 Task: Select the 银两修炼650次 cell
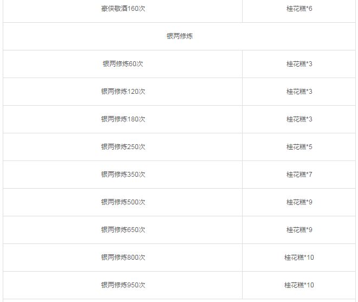coord(123,230)
